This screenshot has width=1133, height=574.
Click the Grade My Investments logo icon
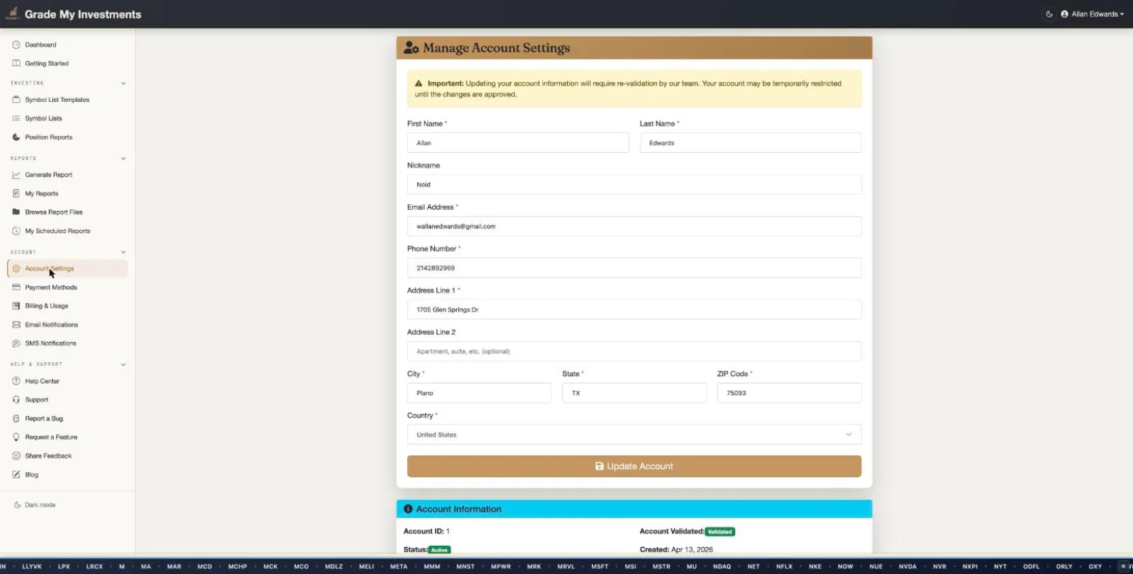coord(12,13)
